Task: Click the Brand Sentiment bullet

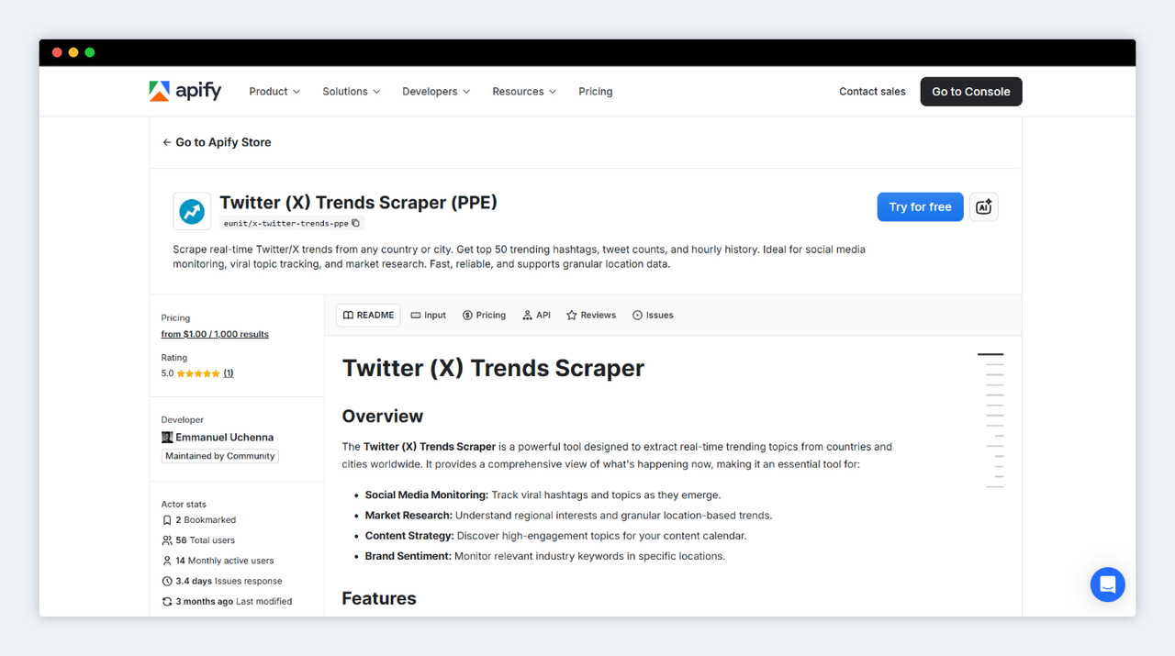Action: coord(544,556)
